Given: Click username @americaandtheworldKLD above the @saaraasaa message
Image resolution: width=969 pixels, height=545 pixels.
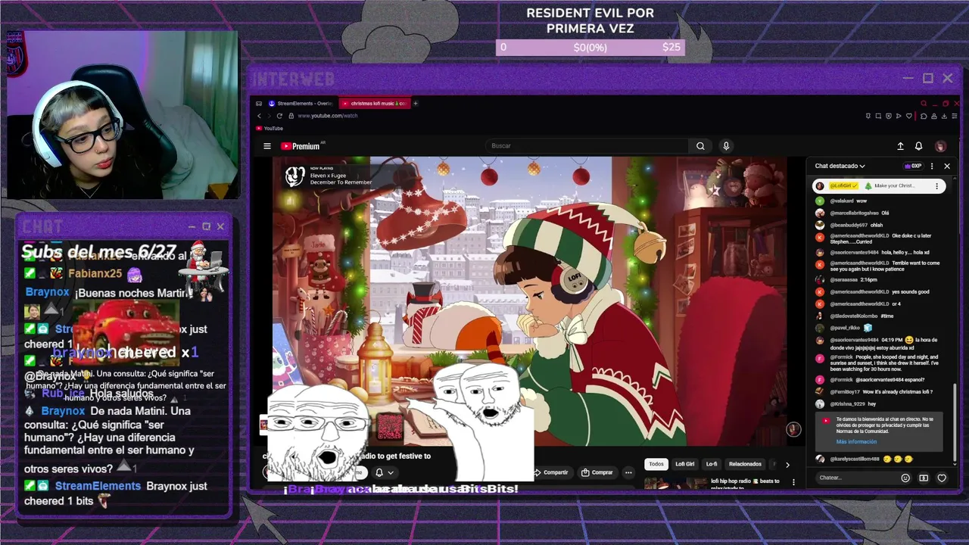Looking at the screenshot, I should click(x=859, y=263).
